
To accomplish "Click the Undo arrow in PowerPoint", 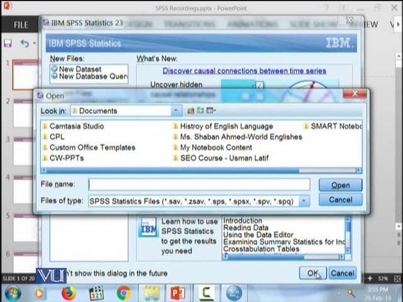I will [25, 43].
